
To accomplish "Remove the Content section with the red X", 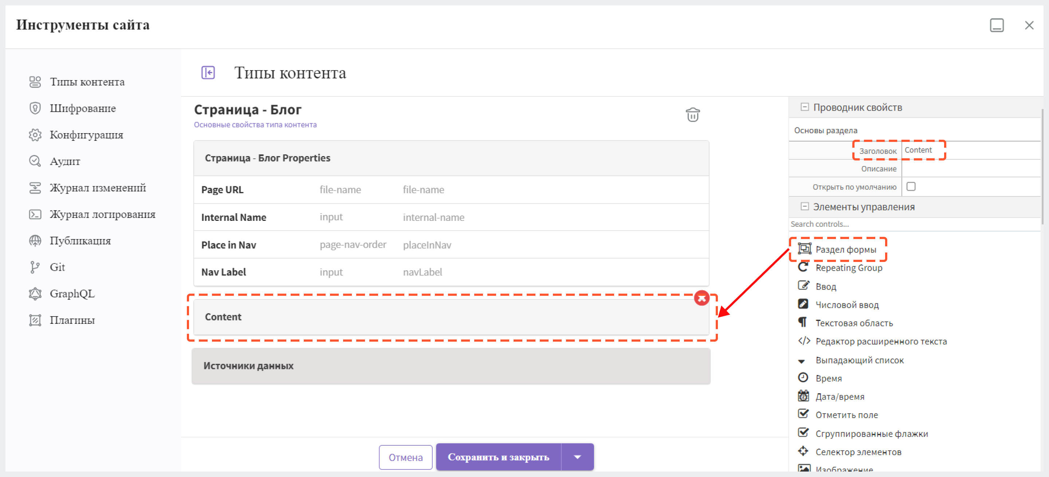I will pos(701,298).
